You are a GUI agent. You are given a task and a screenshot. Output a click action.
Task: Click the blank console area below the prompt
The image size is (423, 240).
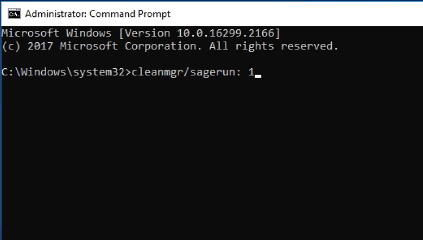tap(212, 163)
